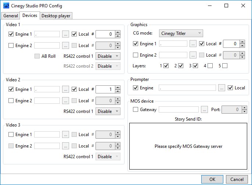
Task: Close the Cinegy Studio PRO Config window
Action: pyautogui.click(x=243, y=6)
